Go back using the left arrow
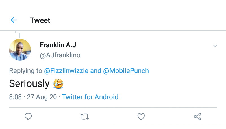 pyautogui.click(x=14, y=20)
